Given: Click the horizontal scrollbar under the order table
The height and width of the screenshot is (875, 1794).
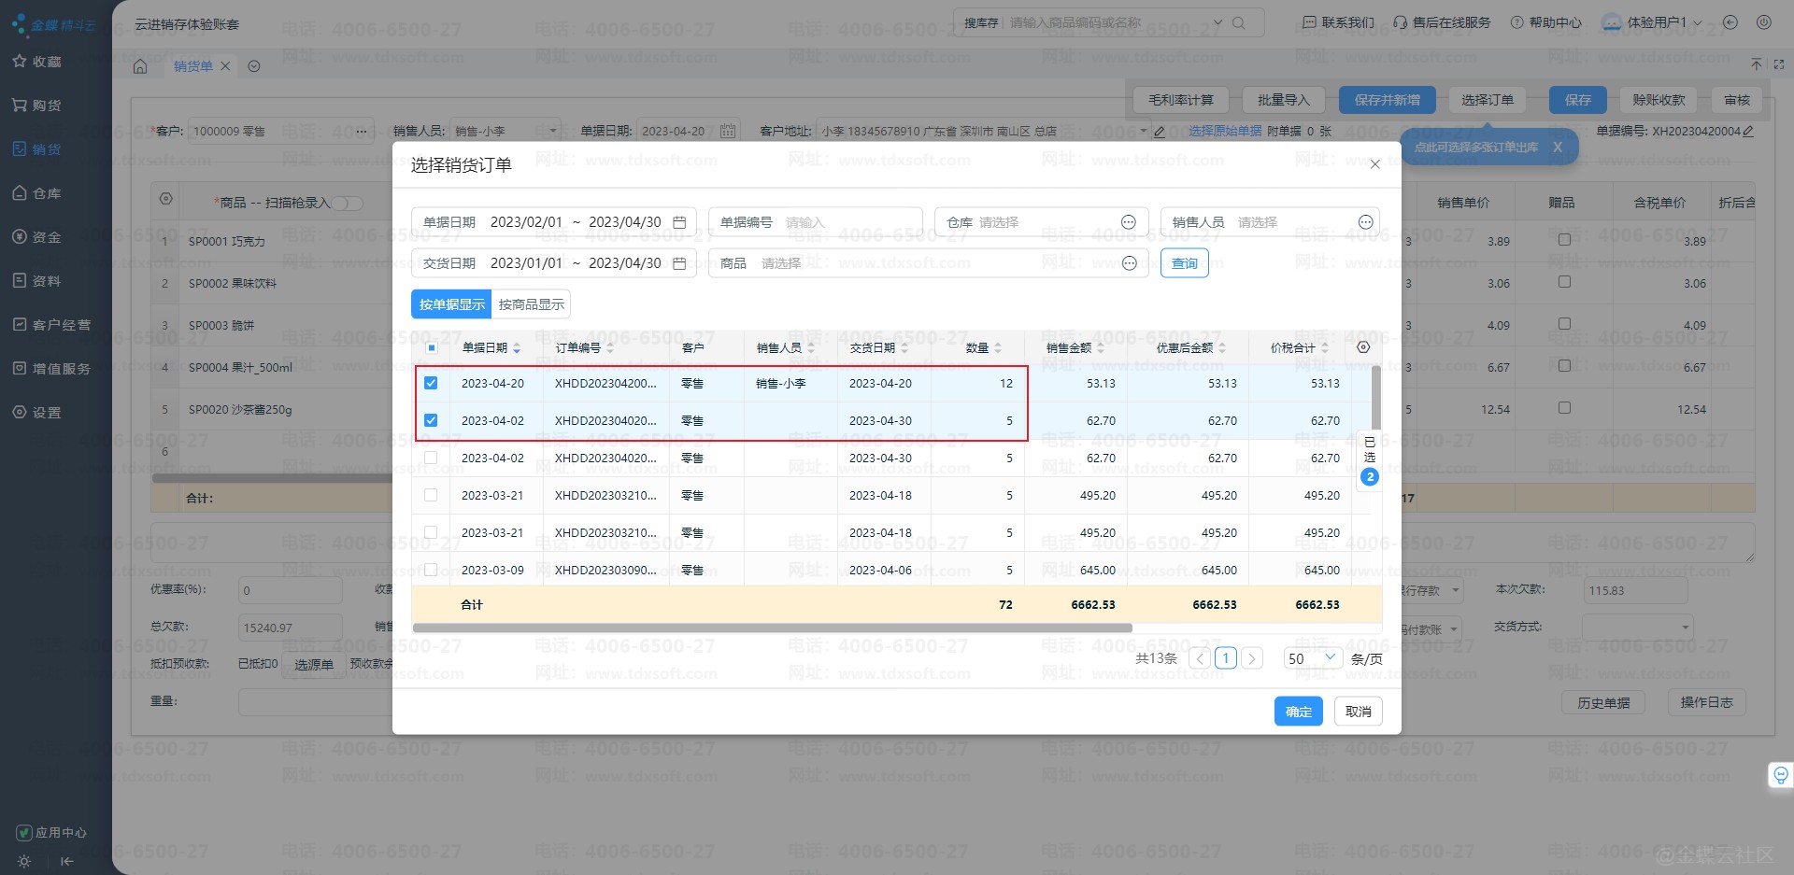Looking at the screenshot, I should pos(772,628).
